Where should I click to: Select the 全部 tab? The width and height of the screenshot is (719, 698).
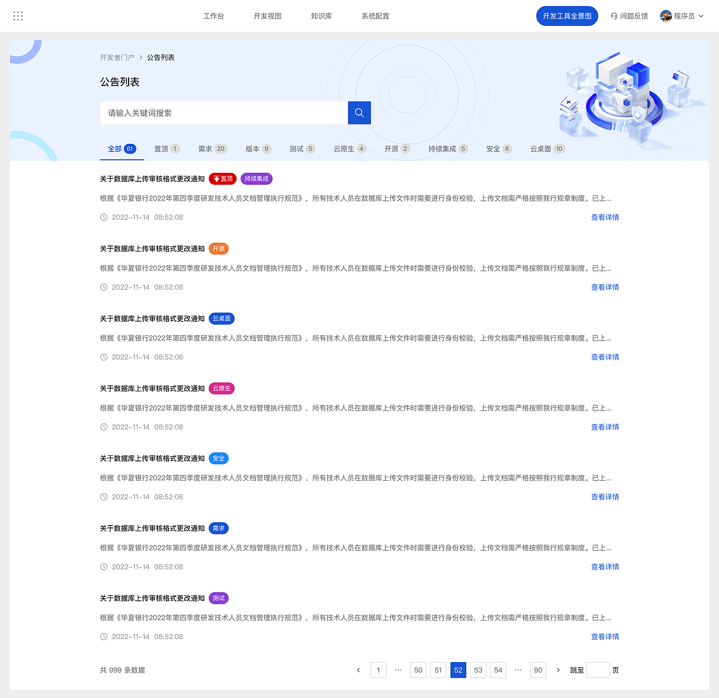pos(122,149)
